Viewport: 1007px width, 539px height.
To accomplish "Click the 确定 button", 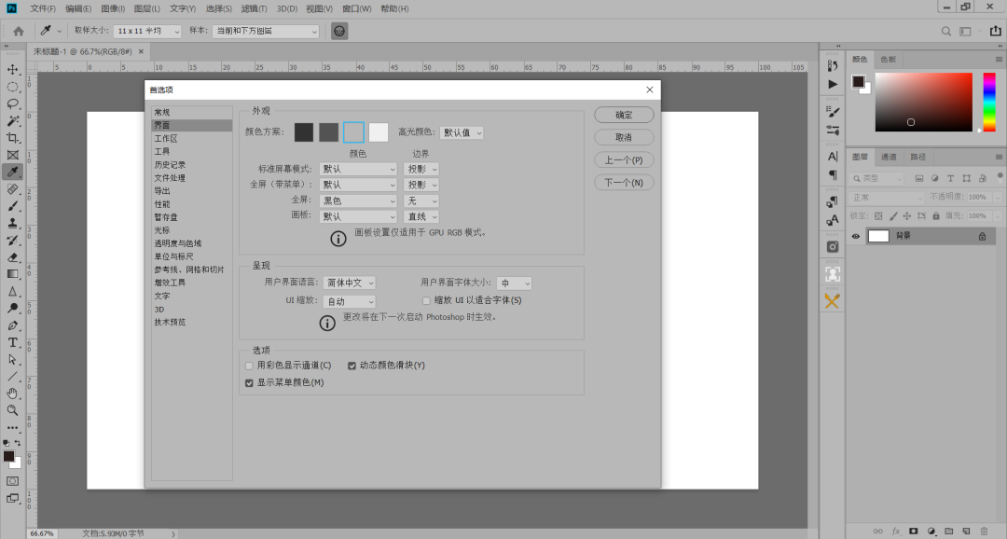I will click(624, 114).
